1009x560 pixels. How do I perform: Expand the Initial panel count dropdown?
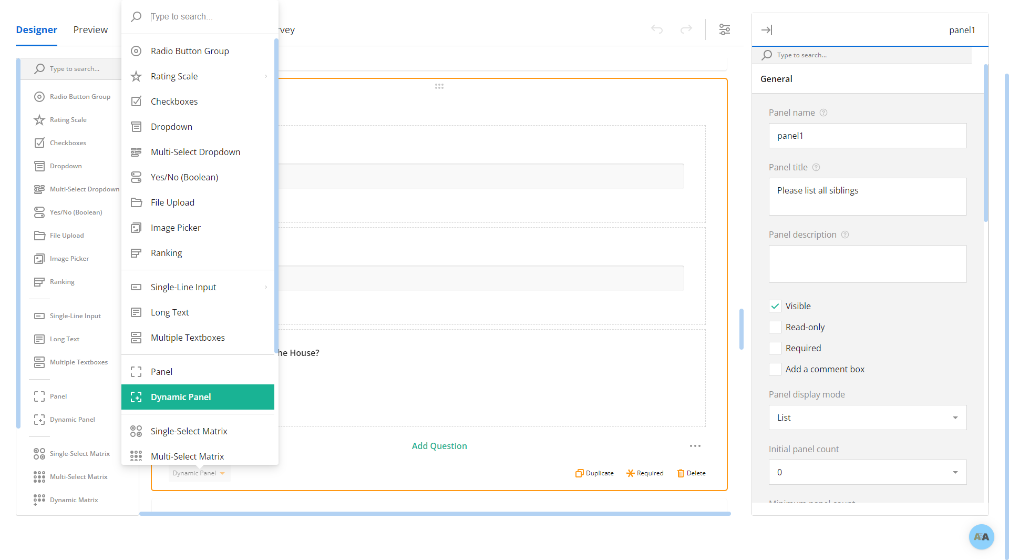867,472
